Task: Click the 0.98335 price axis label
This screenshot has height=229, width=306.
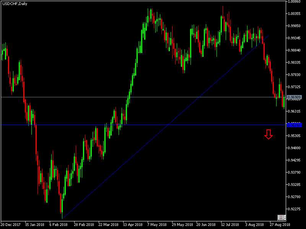Action: pyautogui.click(x=294, y=62)
